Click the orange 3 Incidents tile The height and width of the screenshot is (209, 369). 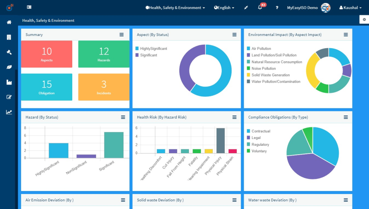(104, 87)
